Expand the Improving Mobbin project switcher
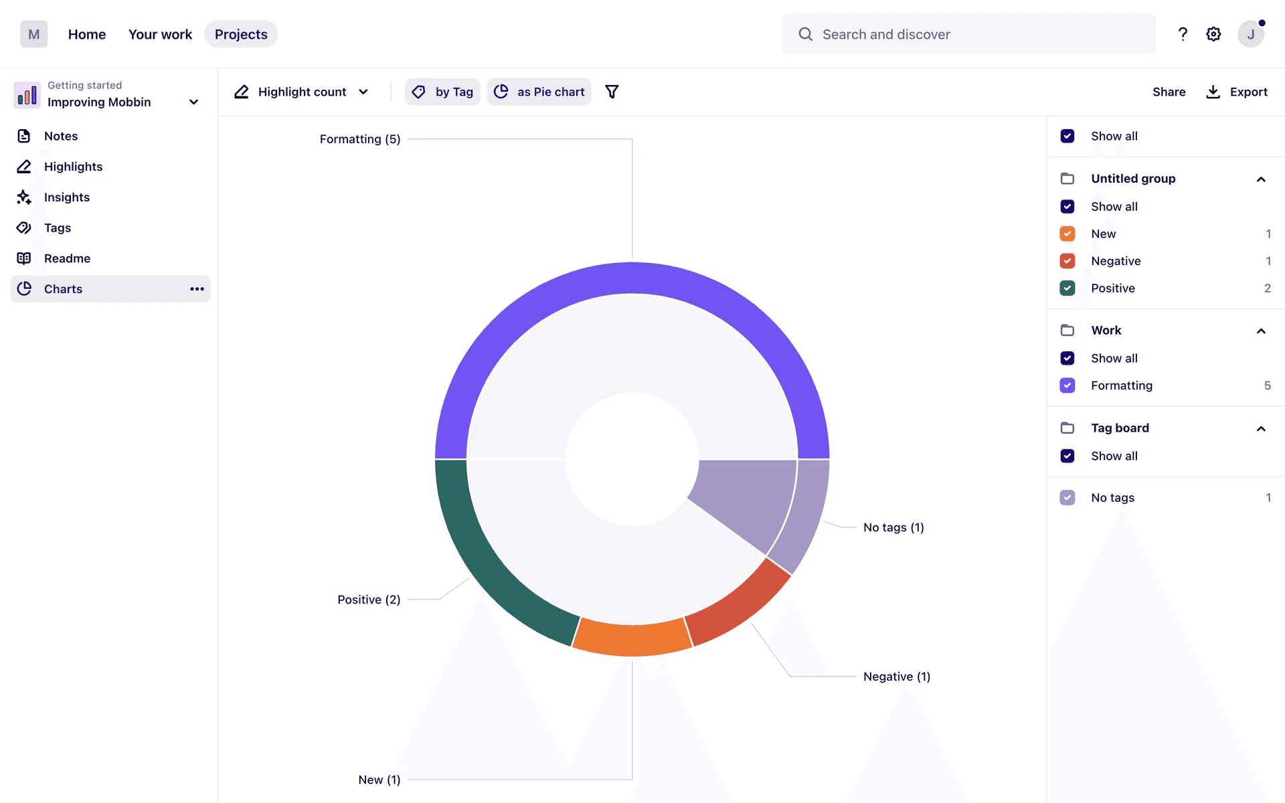Image resolution: width=1285 pixels, height=803 pixels. 193,102
